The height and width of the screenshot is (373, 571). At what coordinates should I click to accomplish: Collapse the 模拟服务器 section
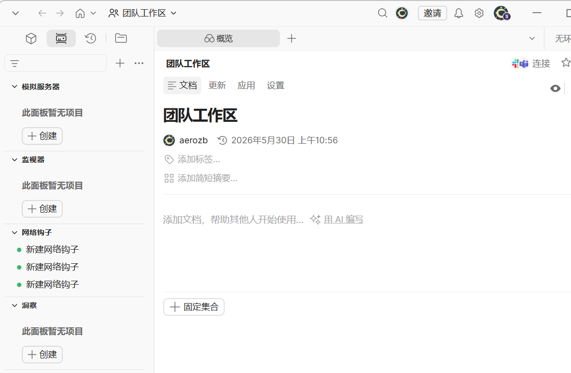coord(15,86)
